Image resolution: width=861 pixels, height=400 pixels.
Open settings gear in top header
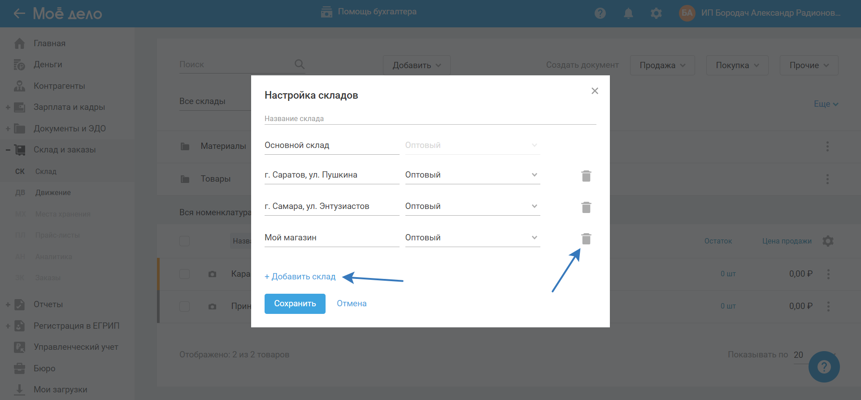656,13
